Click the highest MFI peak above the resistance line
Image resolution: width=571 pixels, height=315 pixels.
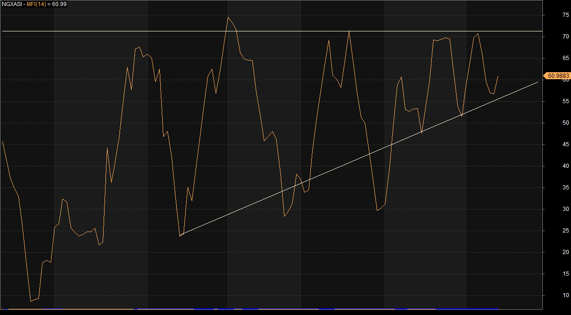(228, 17)
